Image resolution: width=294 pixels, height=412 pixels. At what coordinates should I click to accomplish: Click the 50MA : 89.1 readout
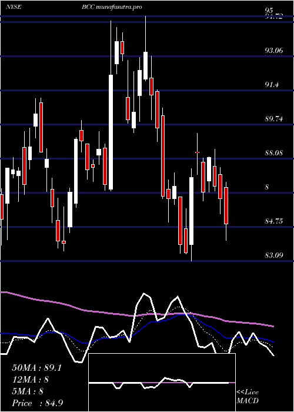point(36,368)
